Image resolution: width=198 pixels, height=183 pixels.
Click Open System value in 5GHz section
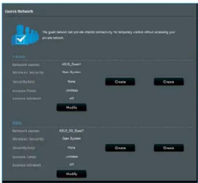tap(72, 139)
